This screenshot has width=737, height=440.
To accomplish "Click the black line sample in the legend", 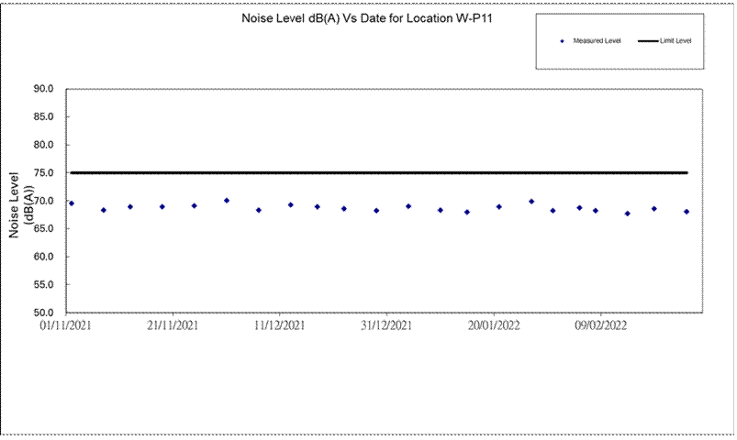I will point(646,41).
